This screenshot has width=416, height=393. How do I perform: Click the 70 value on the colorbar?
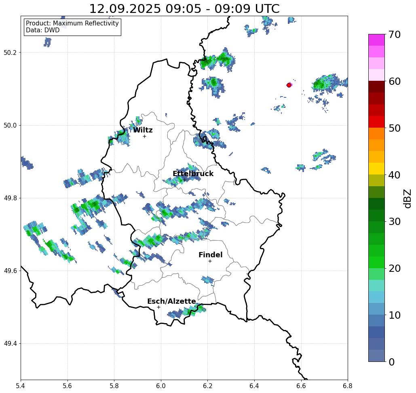(x=394, y=34)
